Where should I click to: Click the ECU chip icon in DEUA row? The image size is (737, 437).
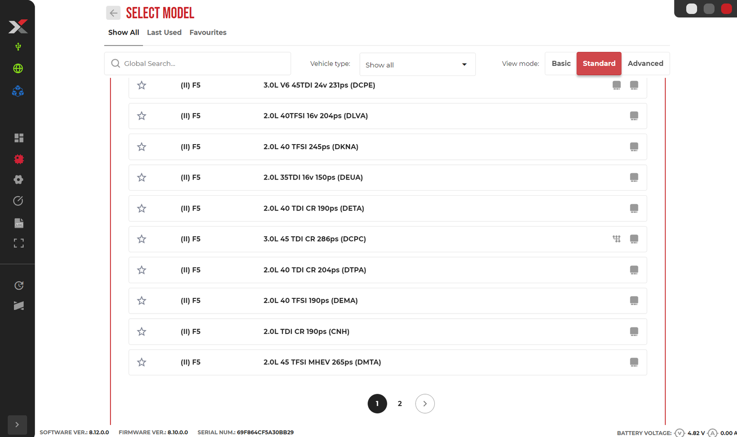(634, 177)
